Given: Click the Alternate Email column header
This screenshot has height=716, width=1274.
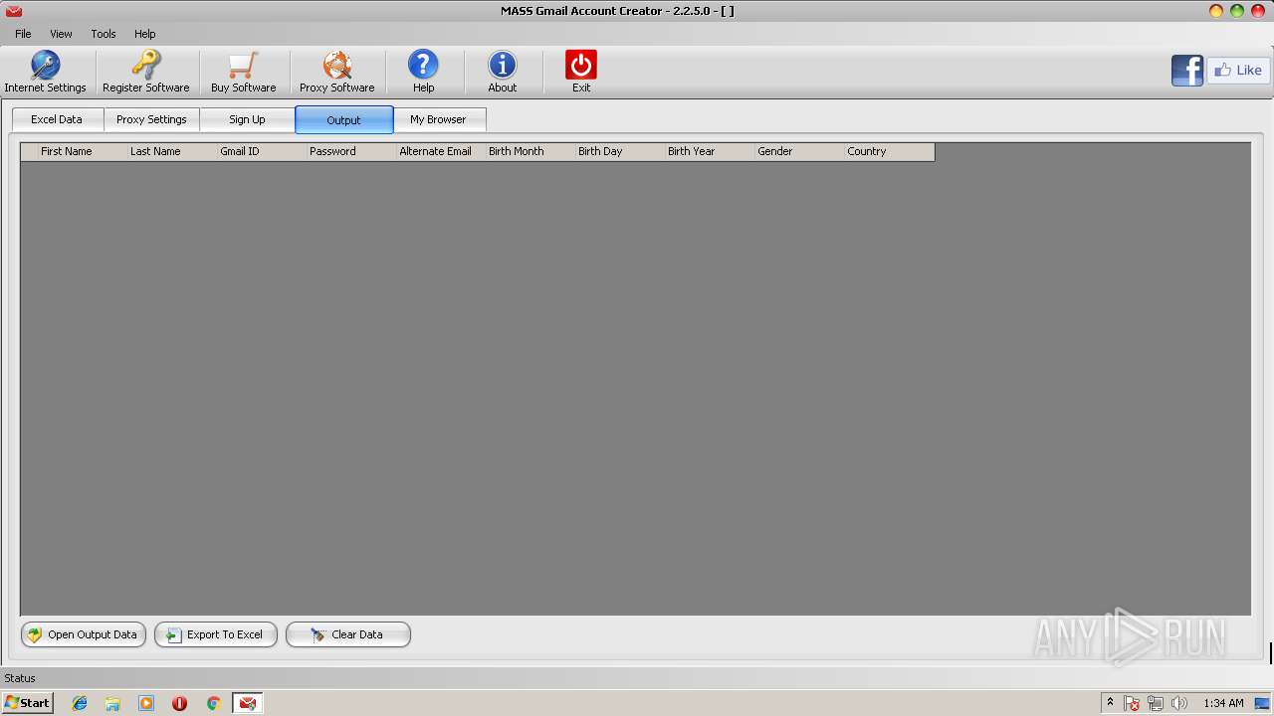Looking at the screenshot, I should (x=440, y=151).
